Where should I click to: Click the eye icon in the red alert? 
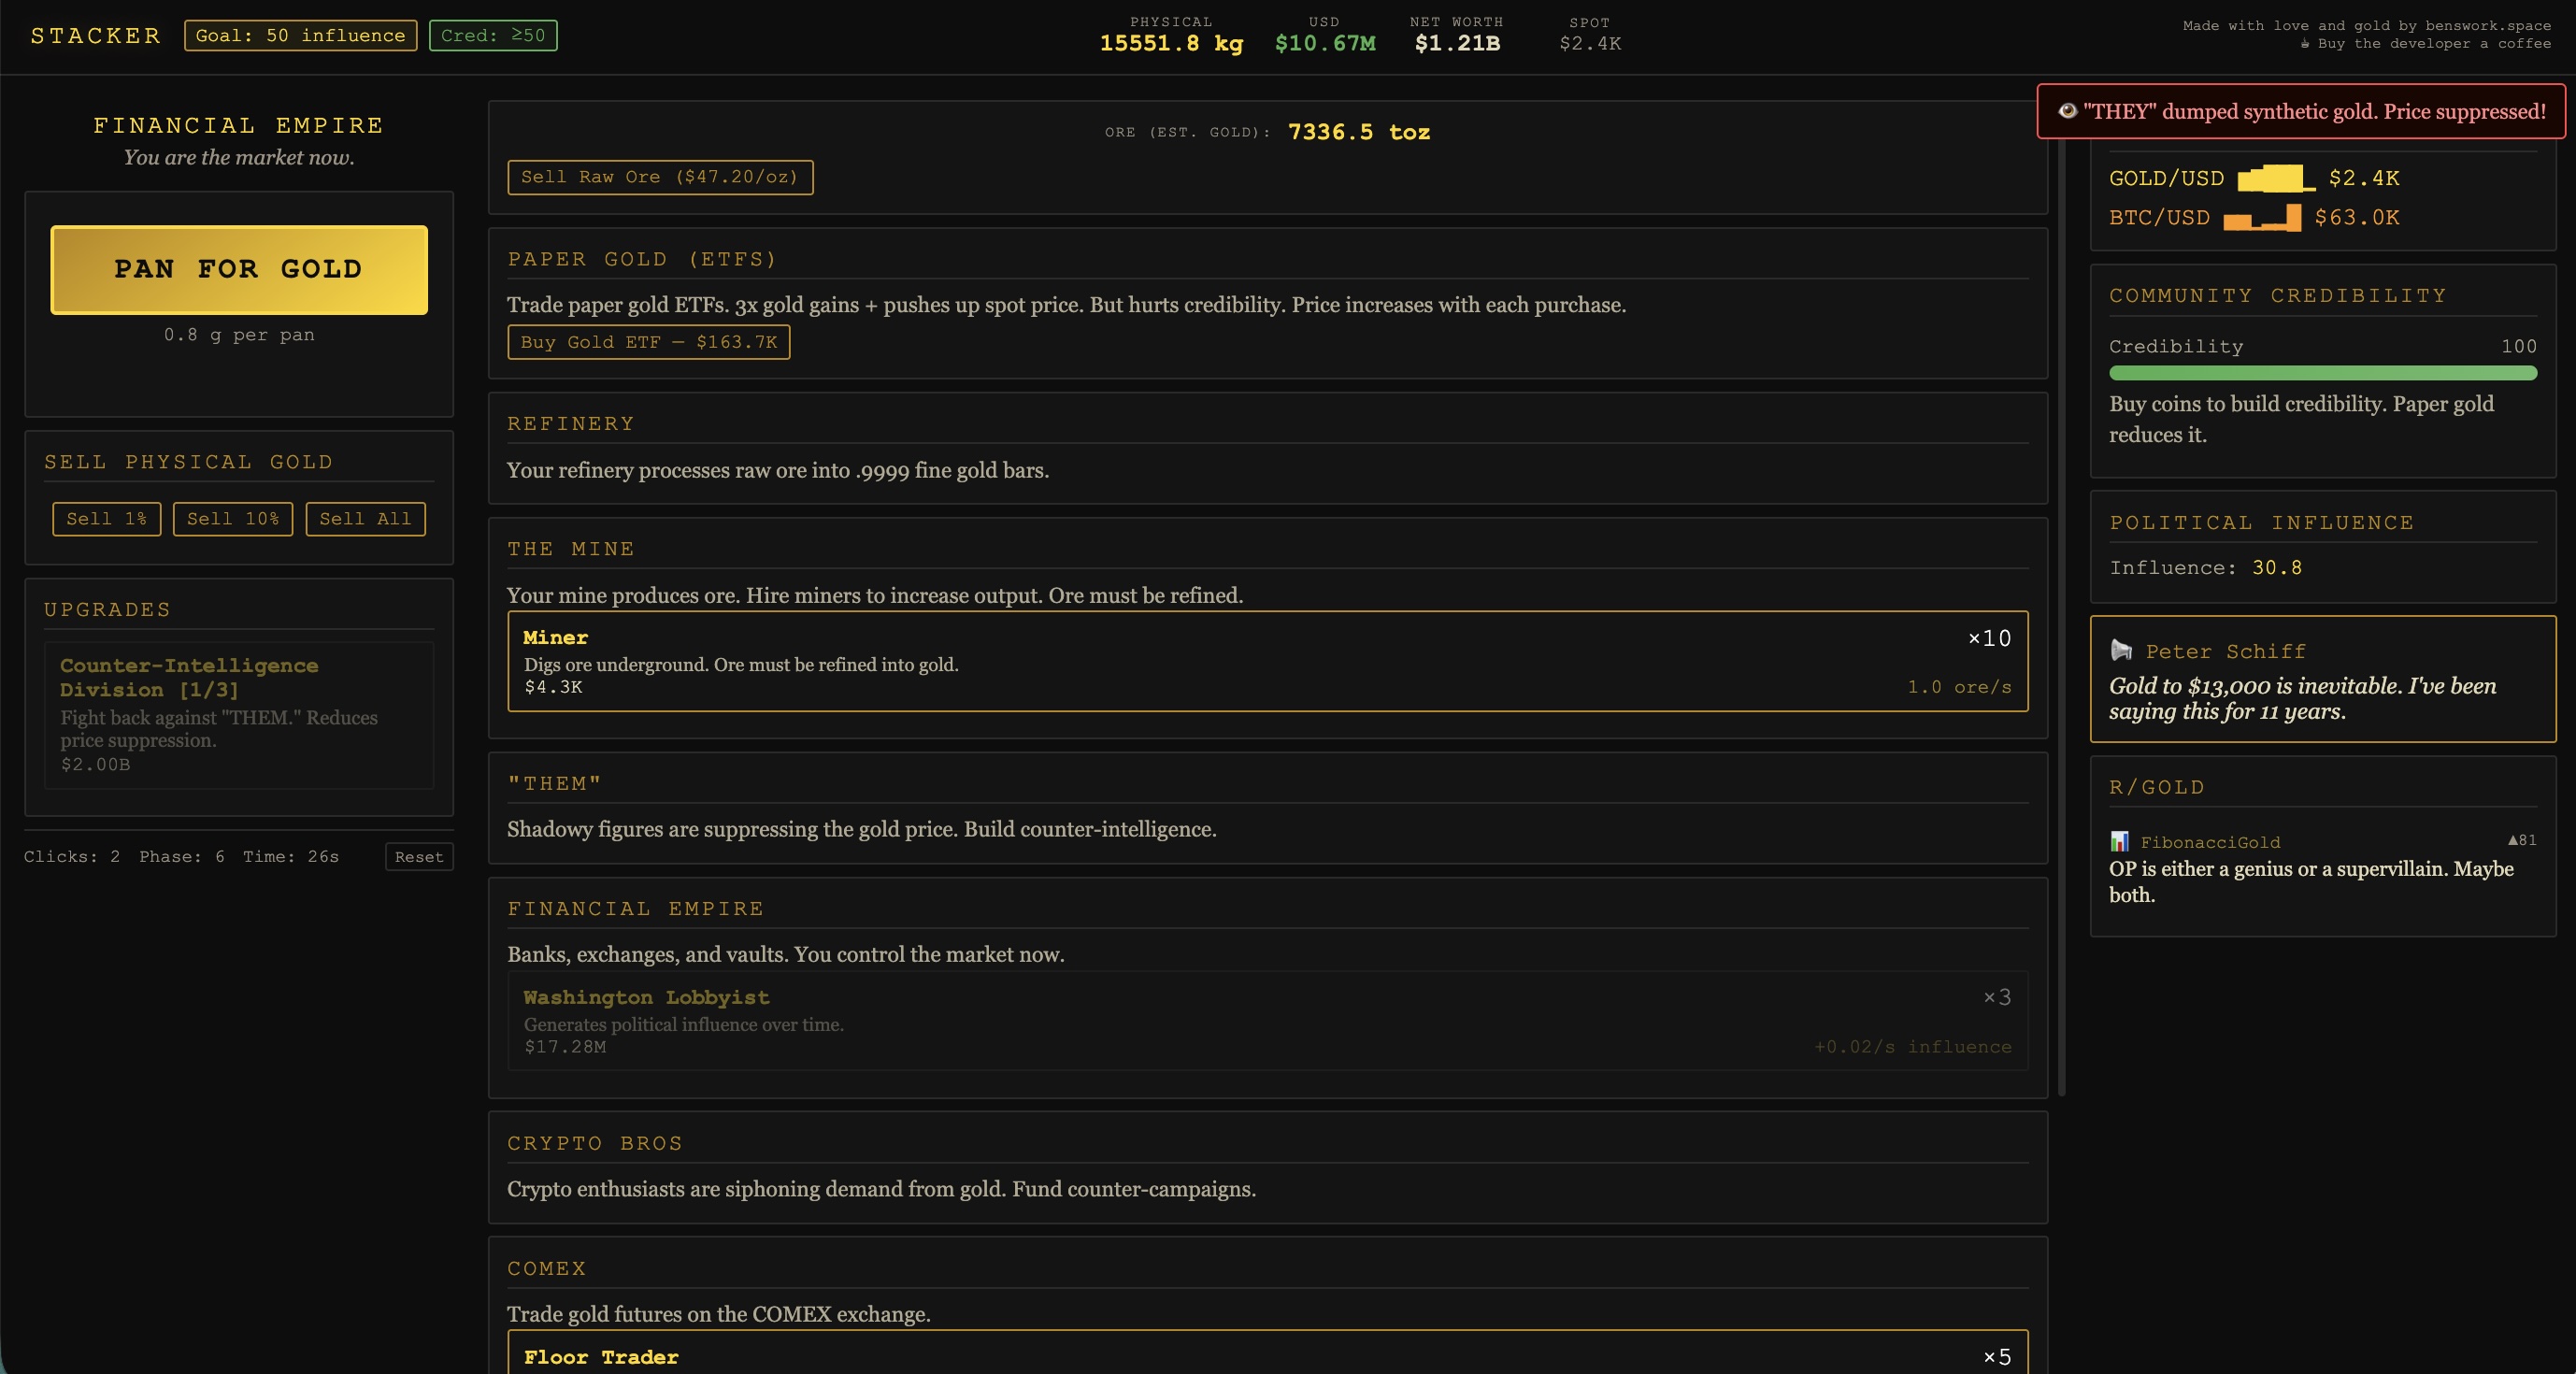[x=2067, y=111]
